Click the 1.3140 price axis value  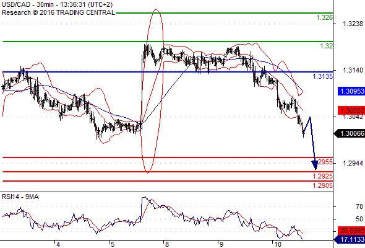(x=353, y=70)
